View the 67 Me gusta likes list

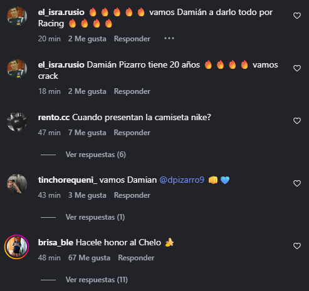[x=89, y=258]
